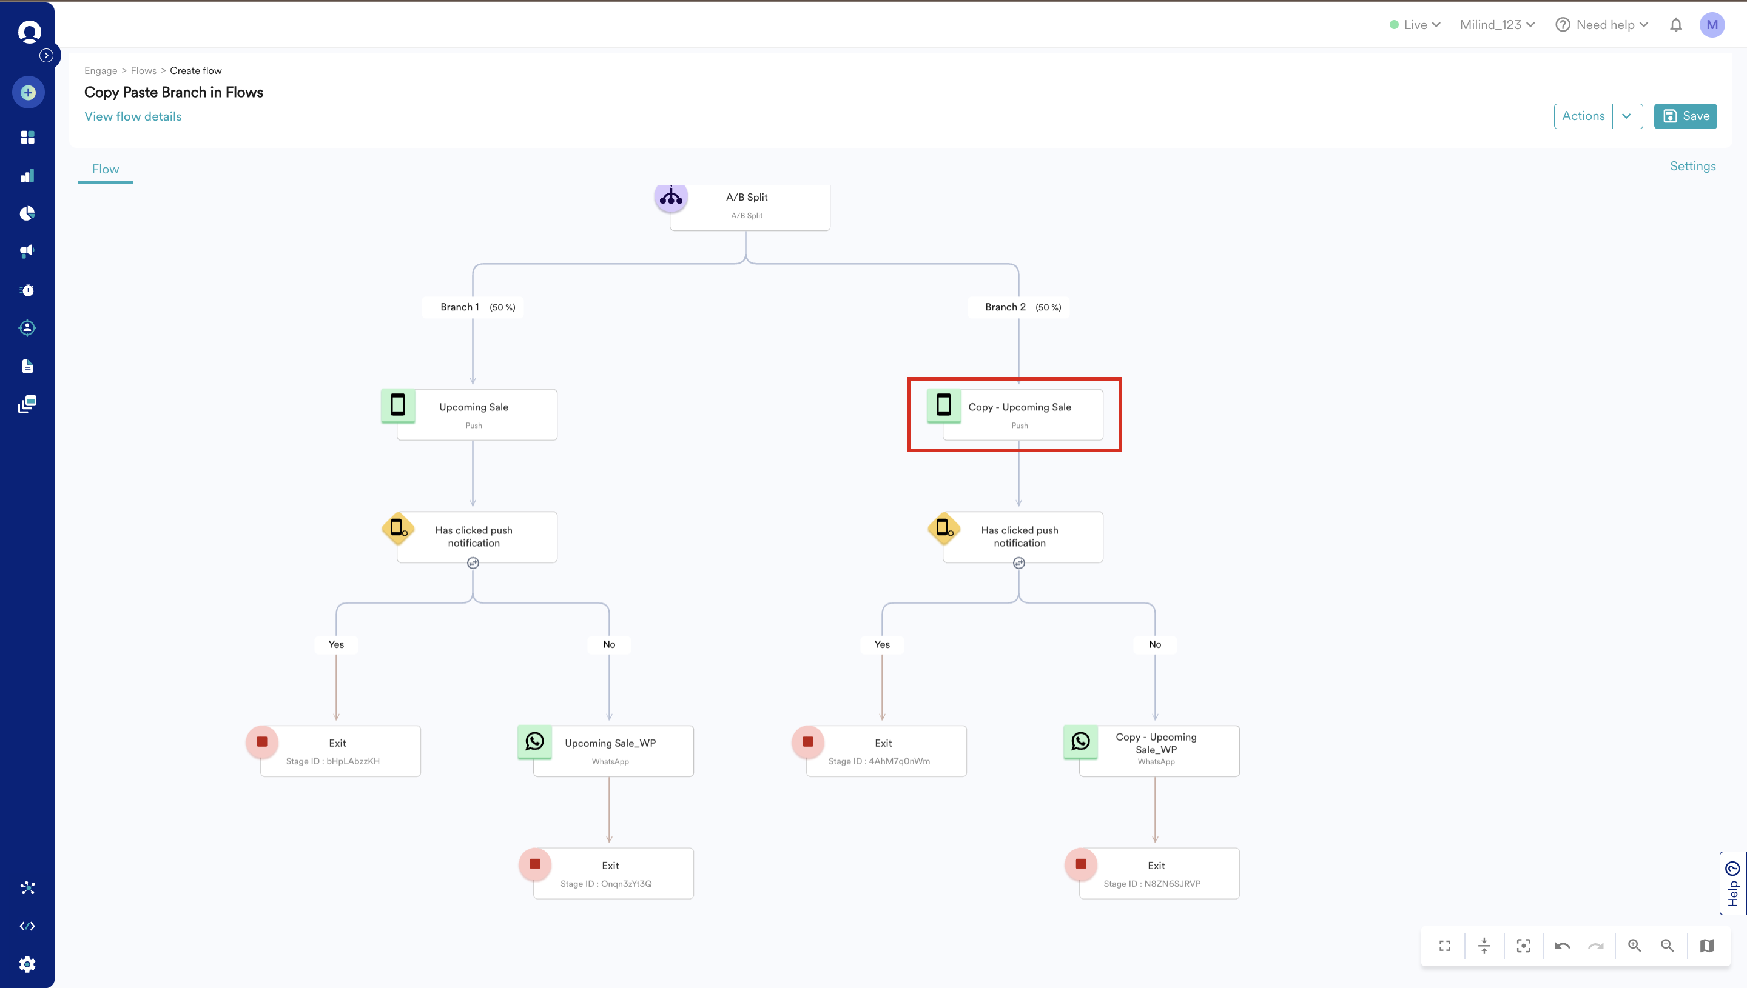1747x988 pixels.
Task: Click zoom out magnifier icon
Action: 1667,945
